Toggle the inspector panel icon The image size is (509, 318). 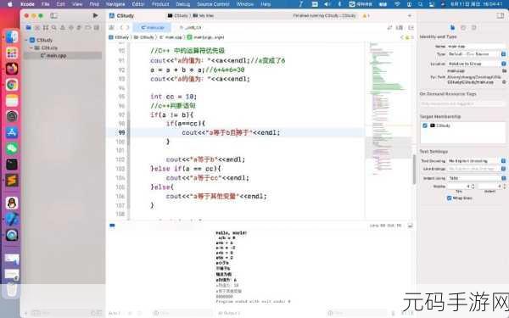(501, 15)
